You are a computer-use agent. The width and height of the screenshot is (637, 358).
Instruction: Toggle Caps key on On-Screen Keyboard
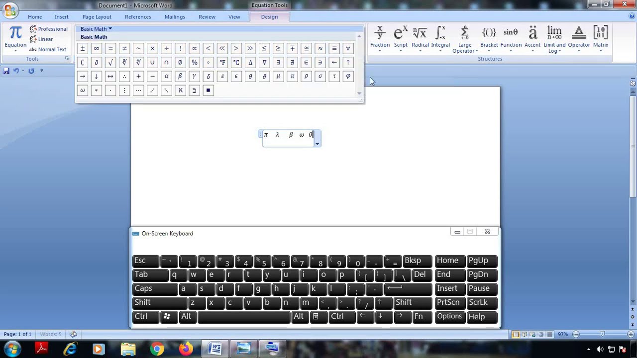[x=155, y=288]
